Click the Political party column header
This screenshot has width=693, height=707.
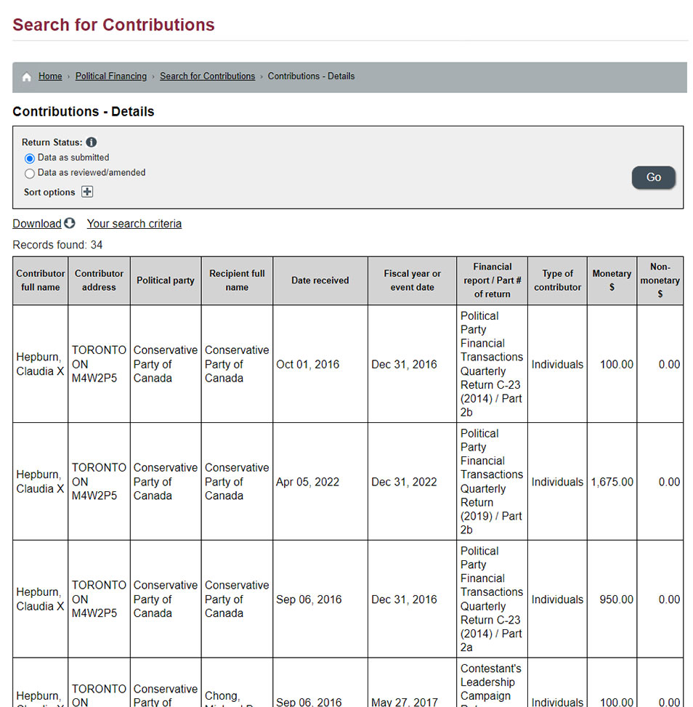pos(166,280)
